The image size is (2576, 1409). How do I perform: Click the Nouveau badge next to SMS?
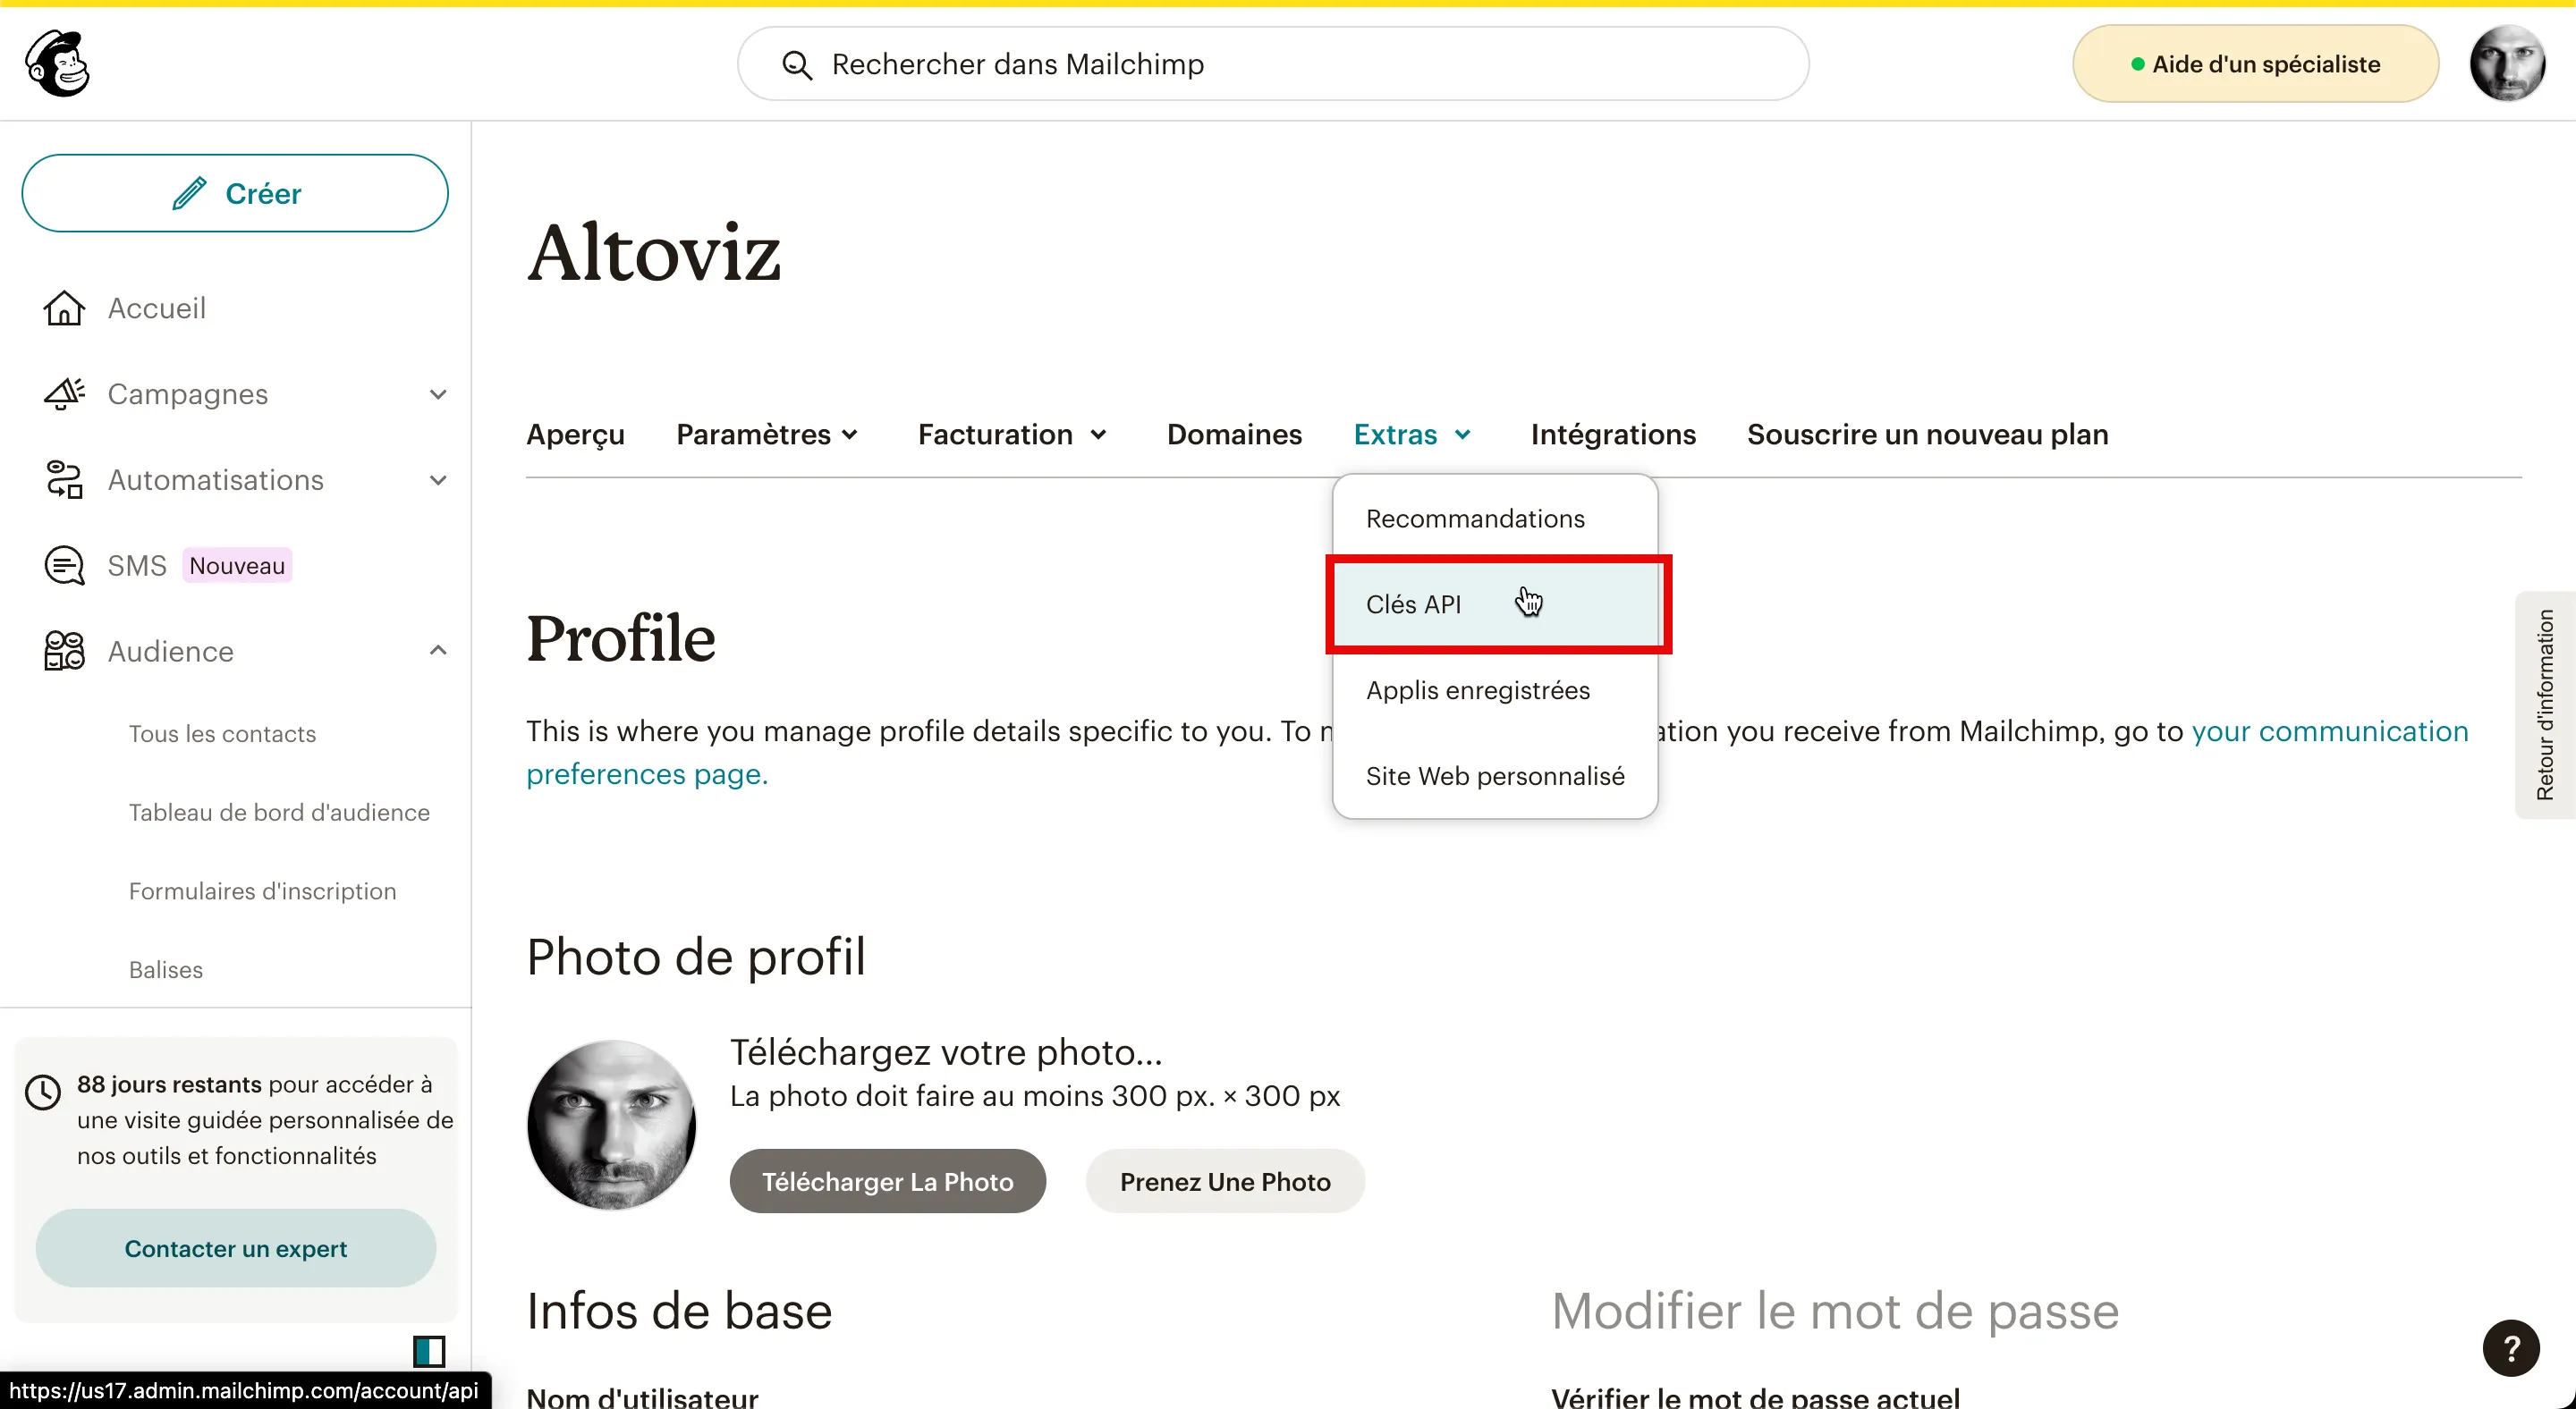[237, 566]
